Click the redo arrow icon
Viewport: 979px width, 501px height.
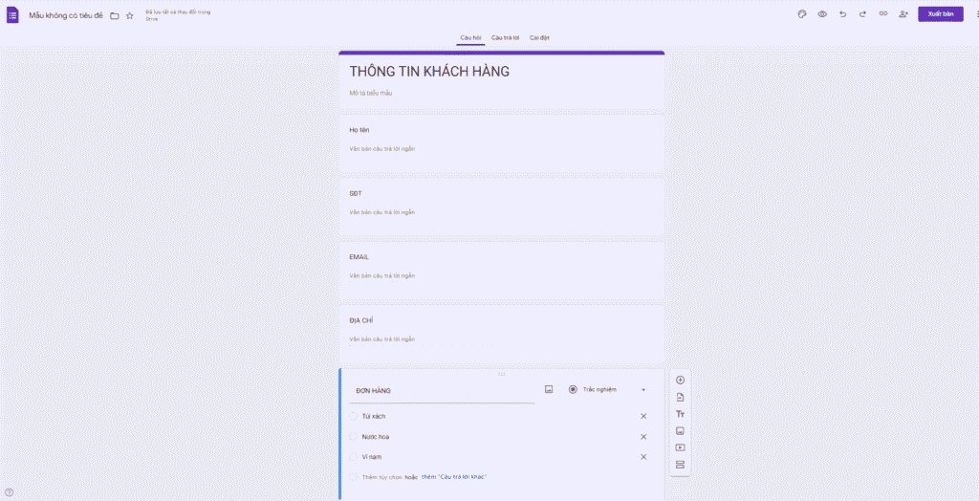coord(863,14)
